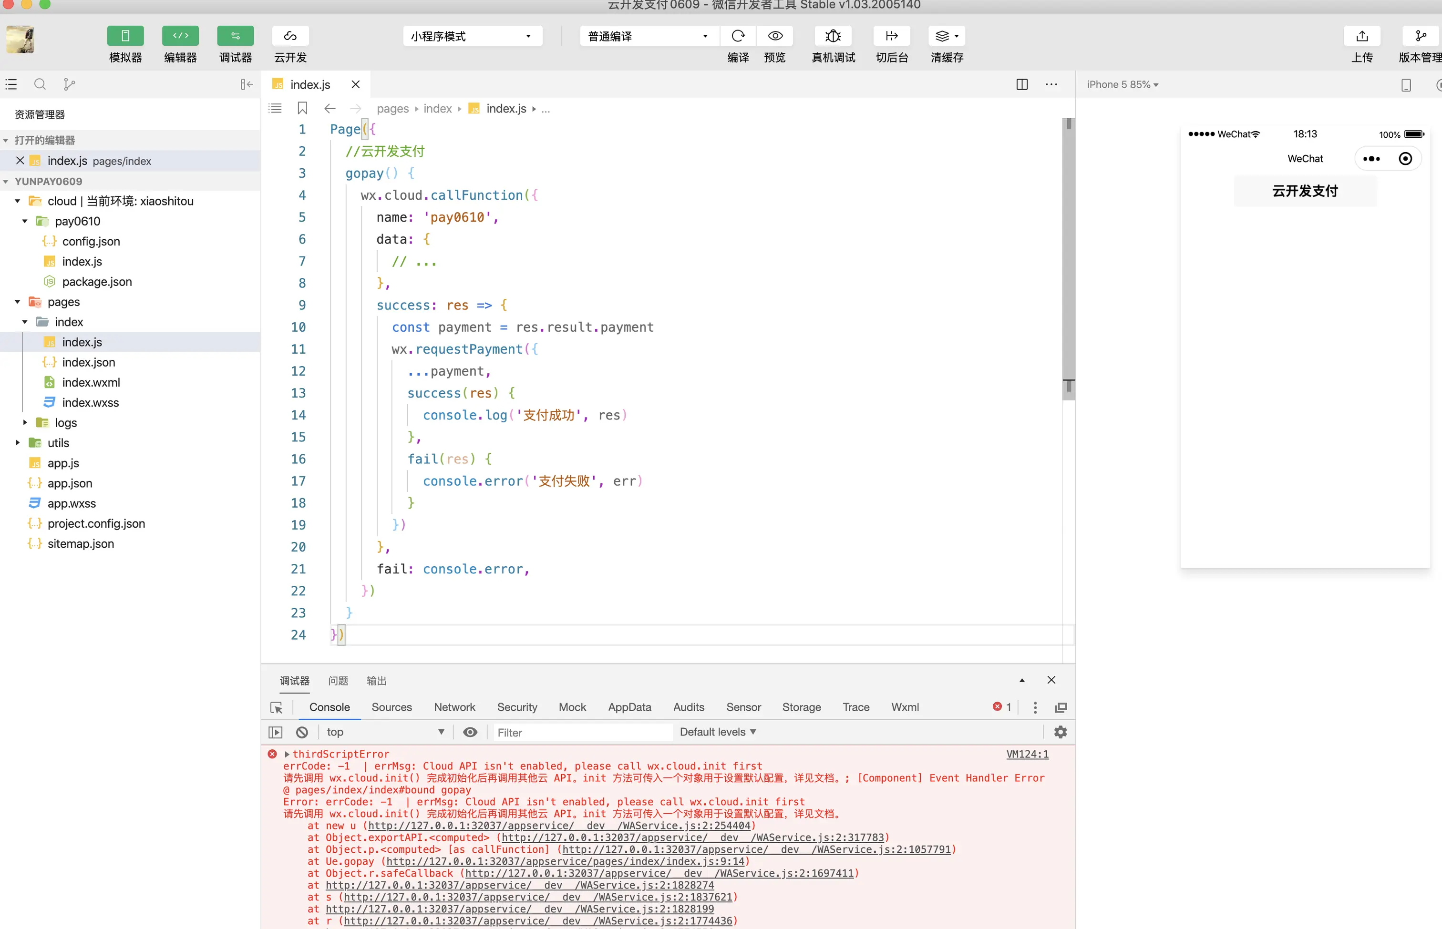
Task: Toggle the simulator (模拟器) panel button
Action: [x=125, y=36]
